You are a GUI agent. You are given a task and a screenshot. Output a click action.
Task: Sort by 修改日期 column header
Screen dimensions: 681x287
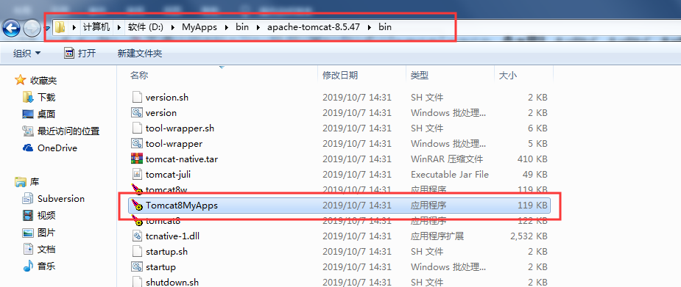(340, 76)
